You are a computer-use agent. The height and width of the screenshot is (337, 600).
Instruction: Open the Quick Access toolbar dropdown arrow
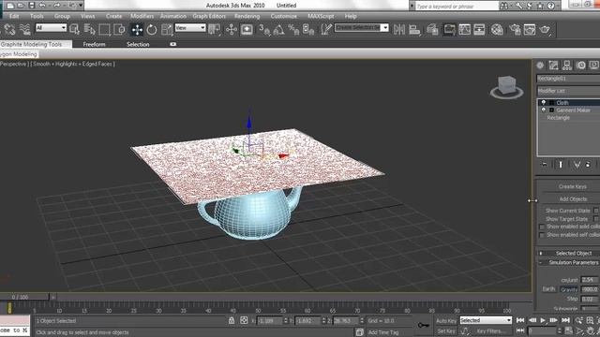(81, 6)
